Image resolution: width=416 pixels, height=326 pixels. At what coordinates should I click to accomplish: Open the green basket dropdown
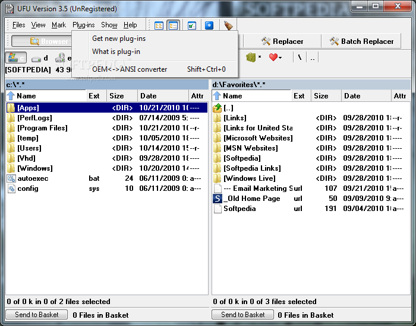(x=253, y=57)
